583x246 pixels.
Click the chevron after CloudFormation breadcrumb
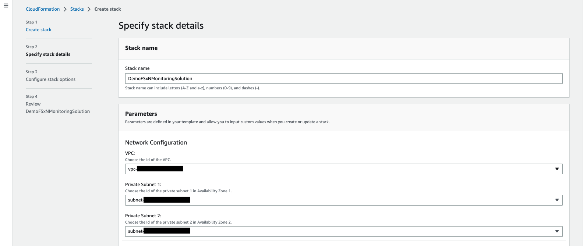(x=65, y=9)
